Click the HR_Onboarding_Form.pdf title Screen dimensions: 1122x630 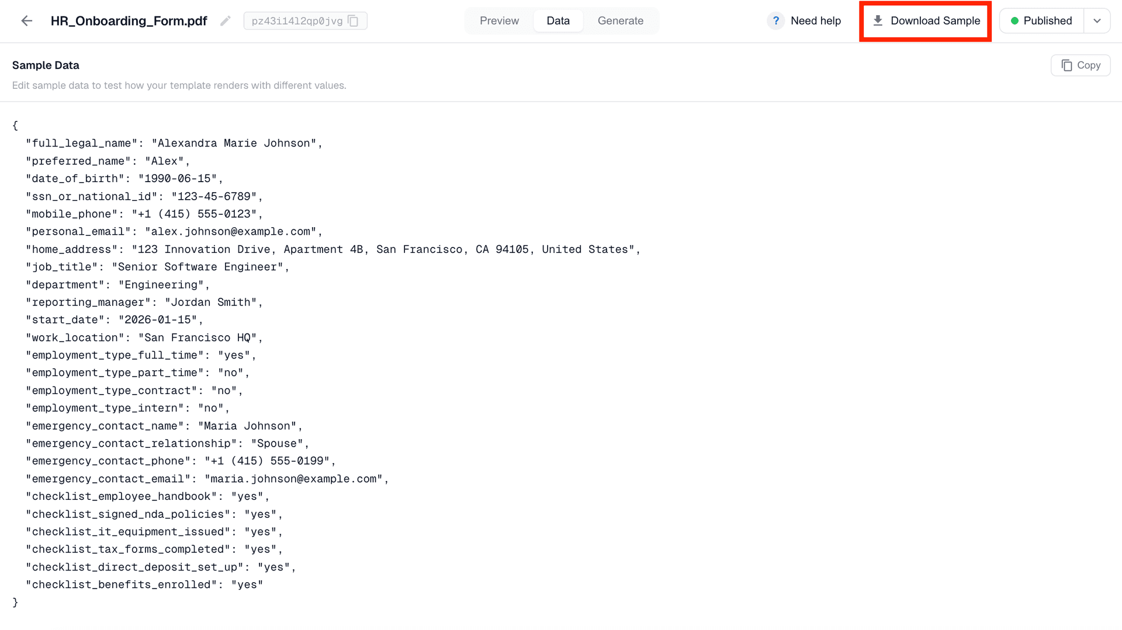click(129, 21)
